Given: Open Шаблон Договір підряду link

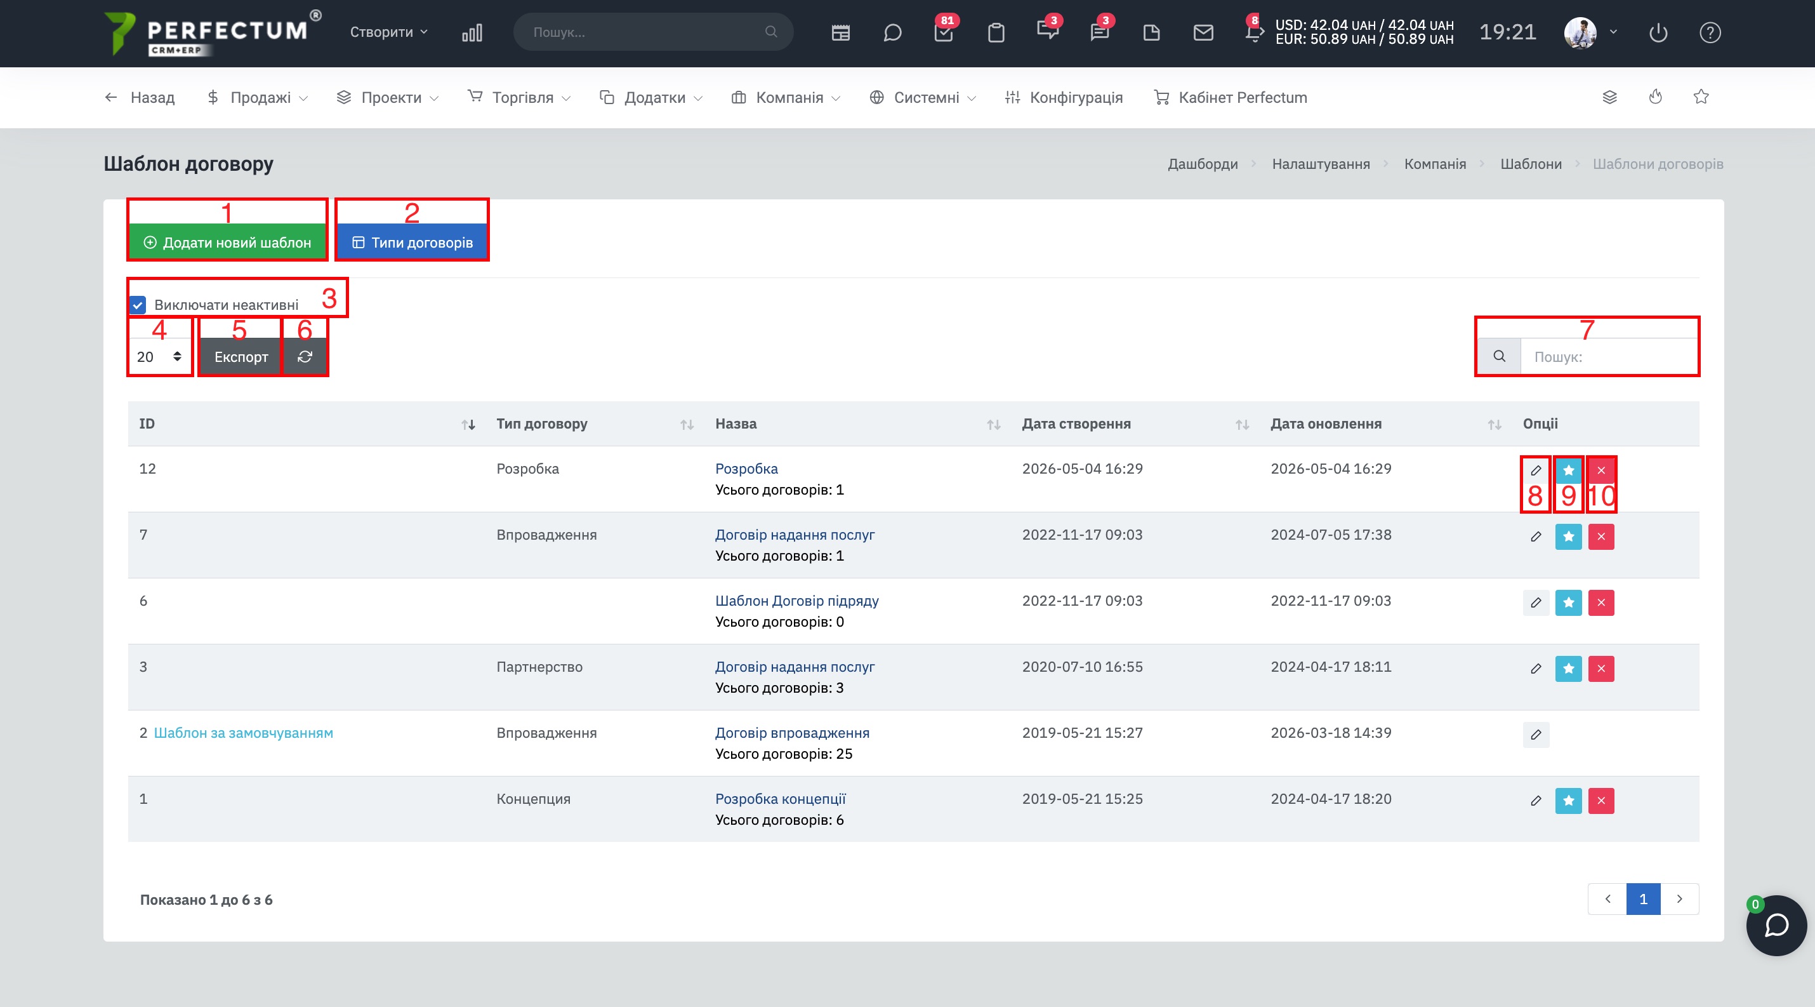Looking at the screenshot, I should pos(797,601).
